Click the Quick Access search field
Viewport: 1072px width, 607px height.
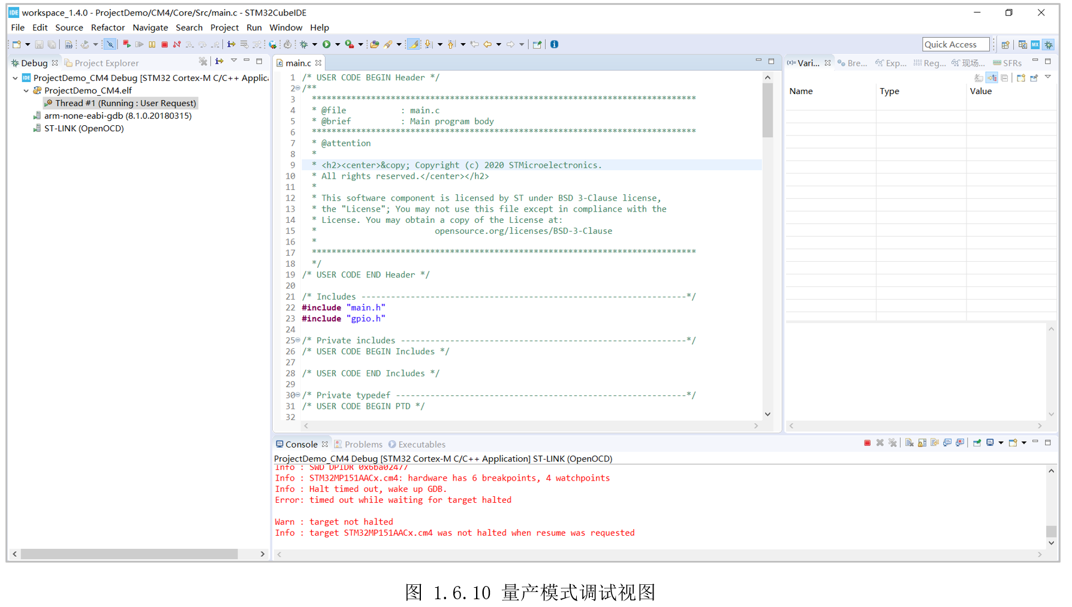click(x=955, y=44)
